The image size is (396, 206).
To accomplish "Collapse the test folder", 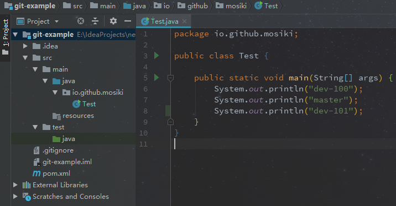I will point(35,127).
